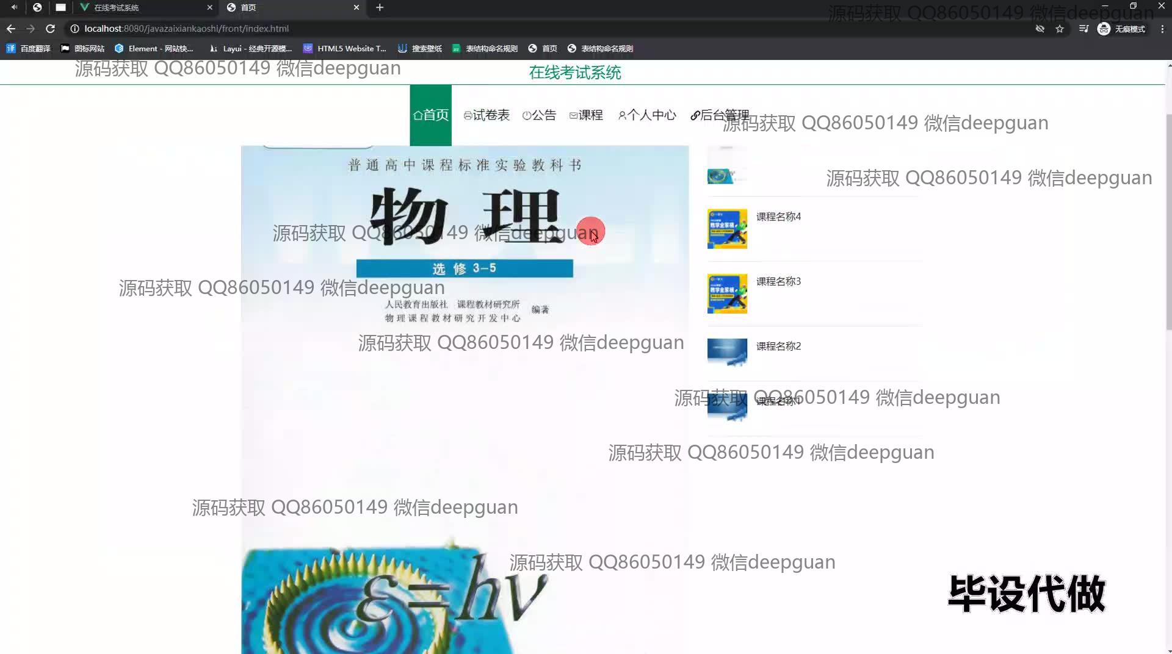Click the third-party cookies blocked eye icon

click(1040, 29)
